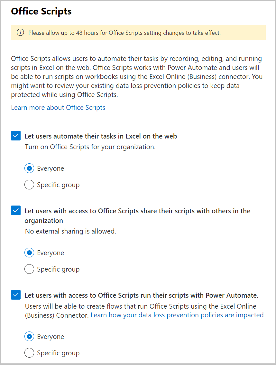
Task: Select Everyone under automate tasks in Excel
Action: tap(29, 168)
